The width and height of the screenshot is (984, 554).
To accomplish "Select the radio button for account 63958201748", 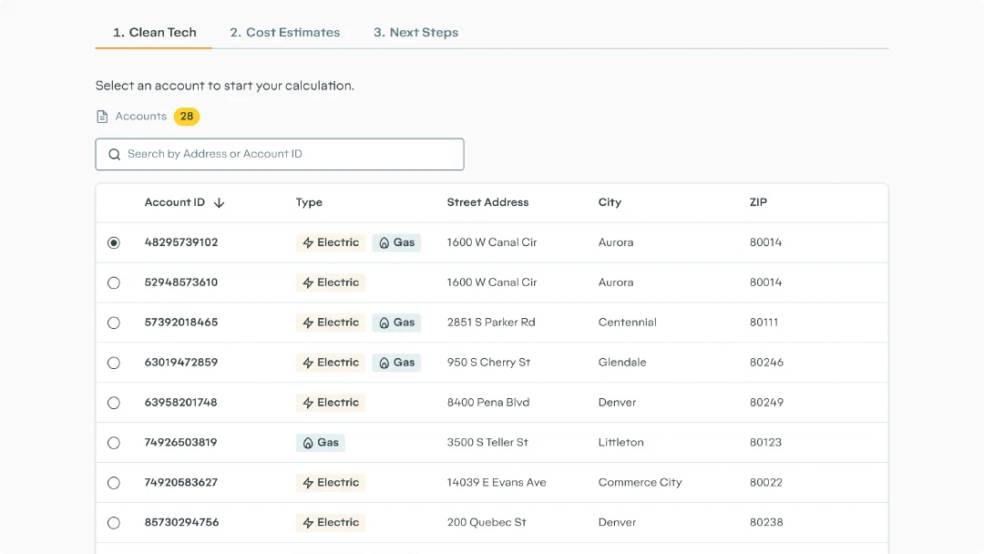I will 114,403.
